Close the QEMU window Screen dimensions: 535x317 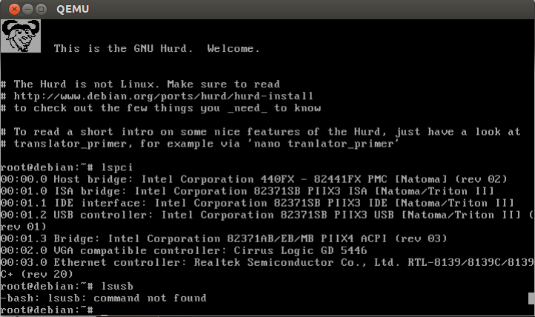tap(14, 9)
